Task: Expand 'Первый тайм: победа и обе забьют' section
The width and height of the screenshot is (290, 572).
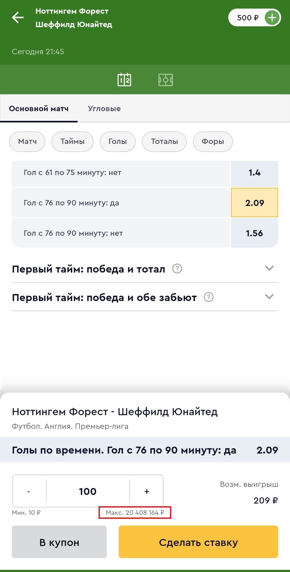Action: (x=269, y=297)
